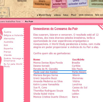103x102 pixels.
Task: Click 'Au Pair' breadcrumb item
Action: click(x=29, y=22)
